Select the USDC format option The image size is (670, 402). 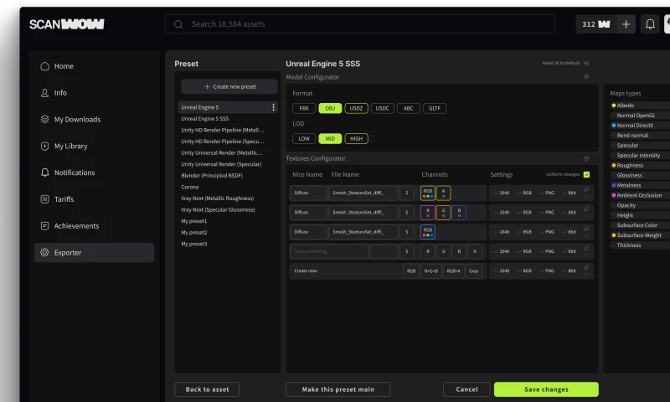382,109
